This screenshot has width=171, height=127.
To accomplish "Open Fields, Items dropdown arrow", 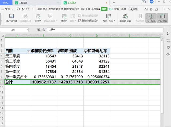I will pyautogui.click(x=115, y=21).
